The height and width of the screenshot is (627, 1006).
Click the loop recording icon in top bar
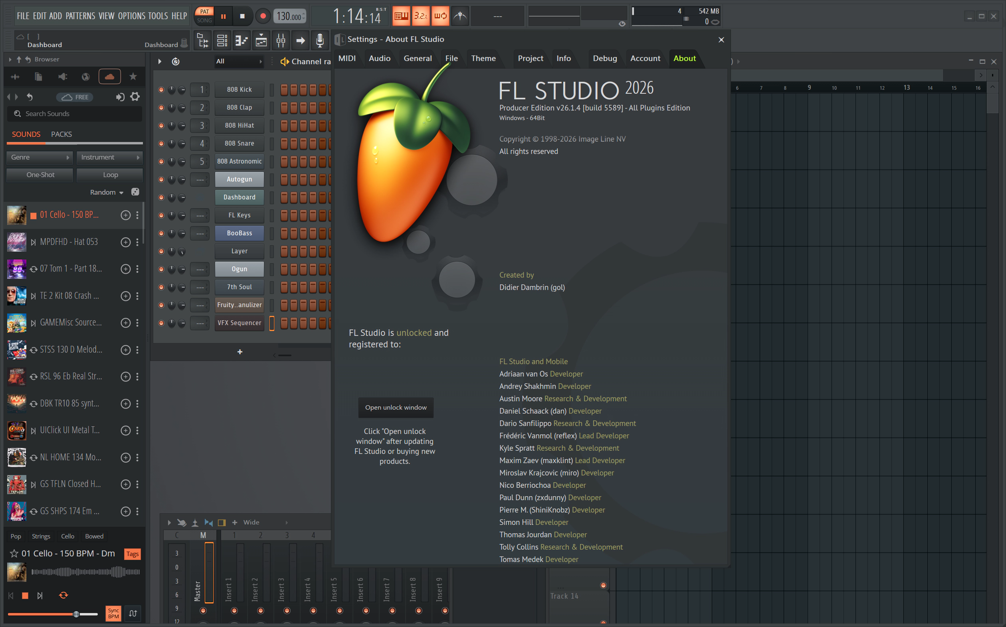[x=440, y=16]
